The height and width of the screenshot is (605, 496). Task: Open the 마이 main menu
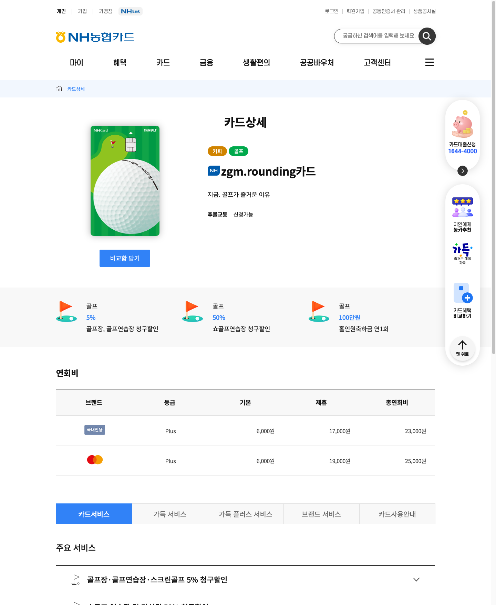(76, 63)
